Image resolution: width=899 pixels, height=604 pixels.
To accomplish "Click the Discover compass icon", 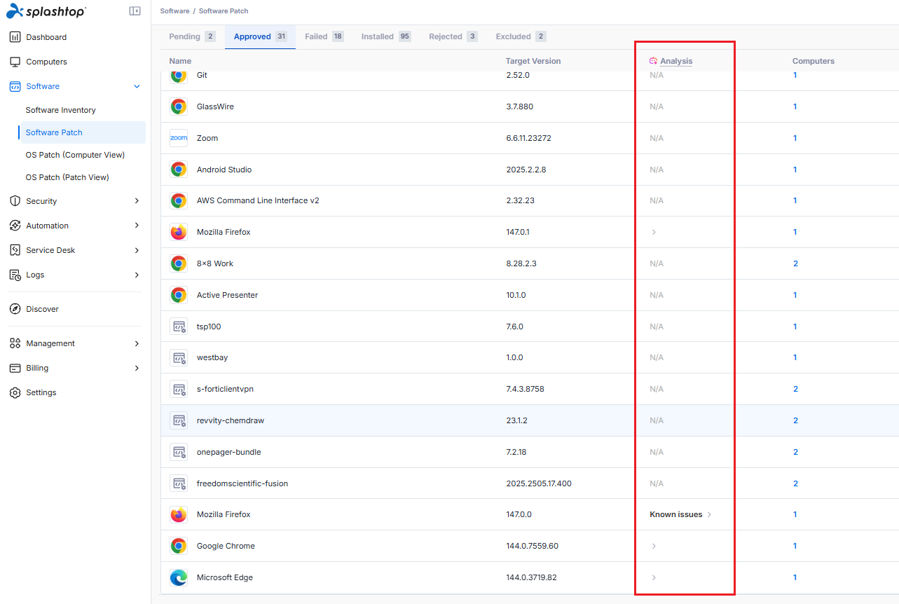I will [x=15, y=309].
